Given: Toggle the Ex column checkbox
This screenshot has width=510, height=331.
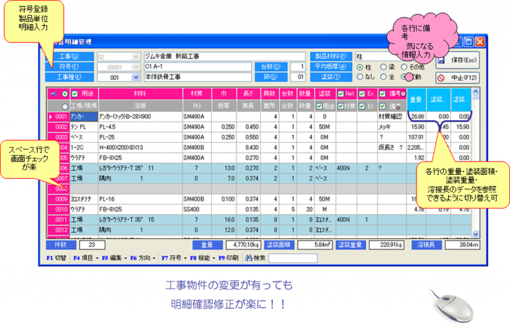Looking at the screenshot, I should pyautogui.click(x=362, y=94).
